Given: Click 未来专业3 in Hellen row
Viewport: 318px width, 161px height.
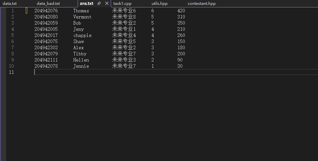Looking at the screenshot, I should pos(124,60).
